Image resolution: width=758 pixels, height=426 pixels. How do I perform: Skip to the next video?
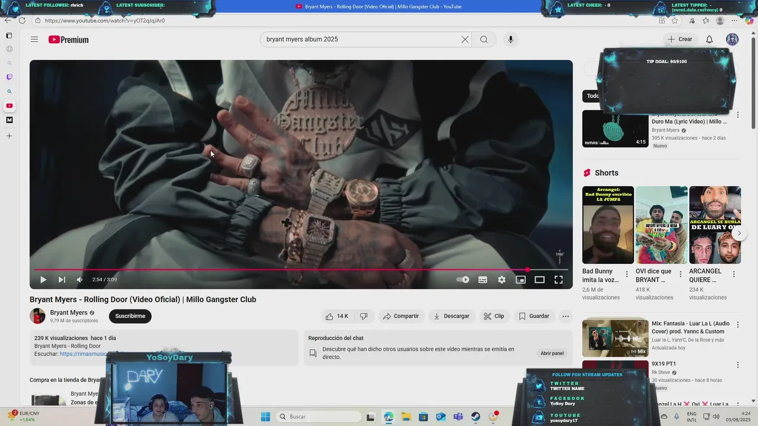click(62, 280)
